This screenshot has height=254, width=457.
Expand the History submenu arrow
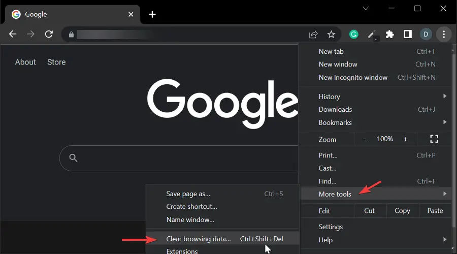pyautogui.click(x=445, y=96)
